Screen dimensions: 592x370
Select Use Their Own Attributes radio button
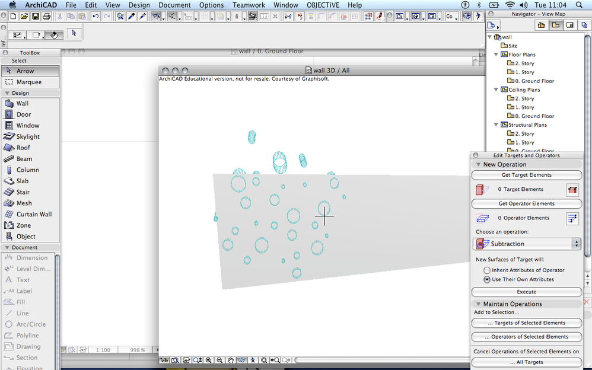coord(487,279)
